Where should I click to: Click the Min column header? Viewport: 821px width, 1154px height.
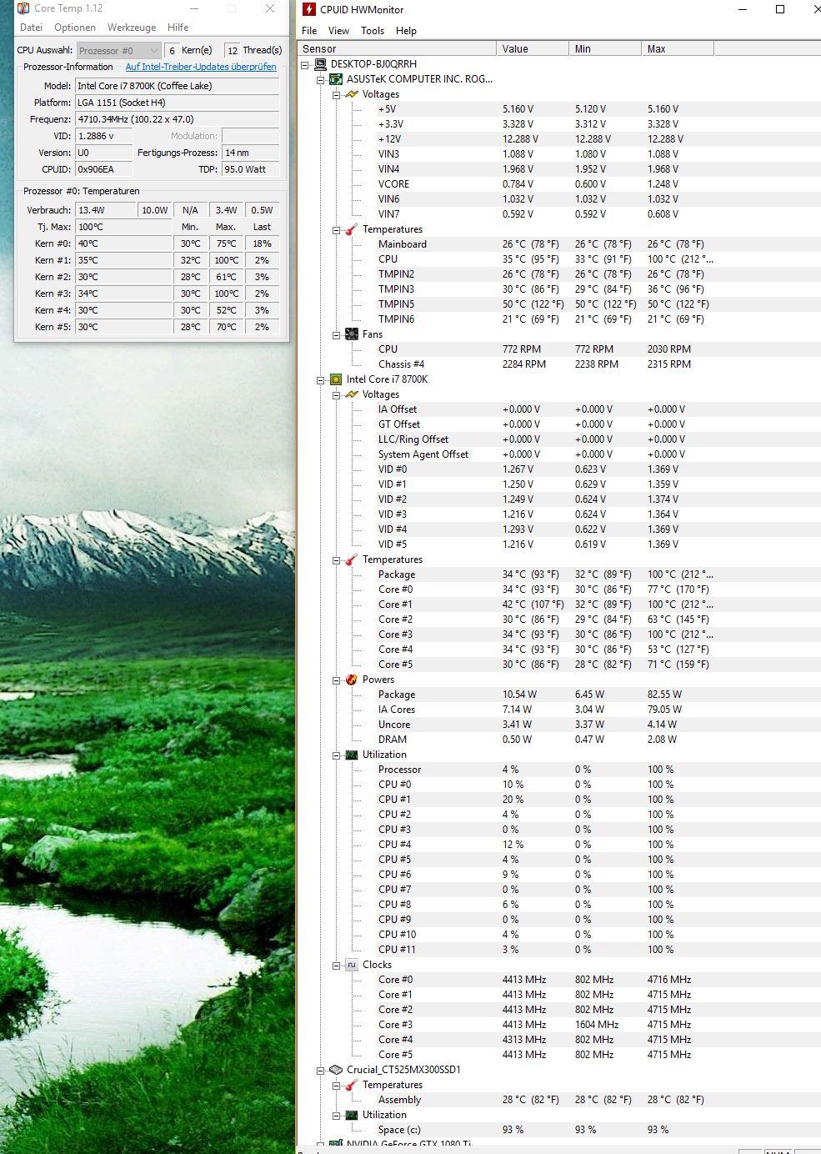605,48
